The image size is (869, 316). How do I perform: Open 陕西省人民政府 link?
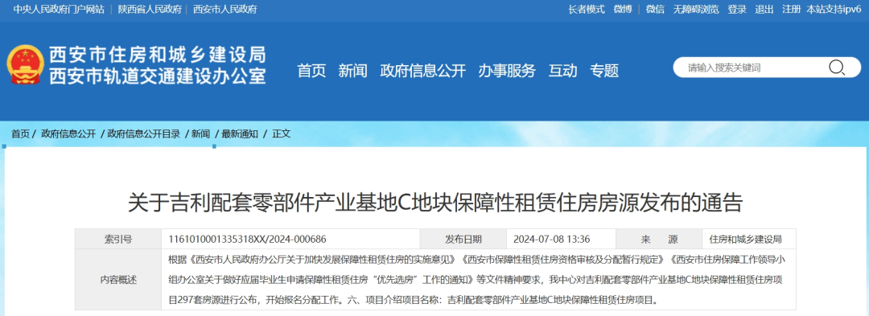[150, 10]
